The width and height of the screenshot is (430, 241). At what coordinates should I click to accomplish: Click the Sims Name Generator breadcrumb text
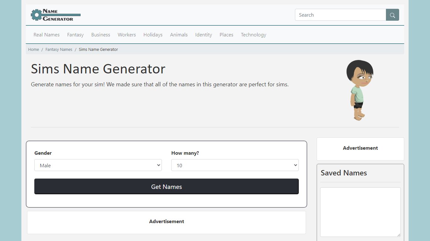[x=98, y=50]
